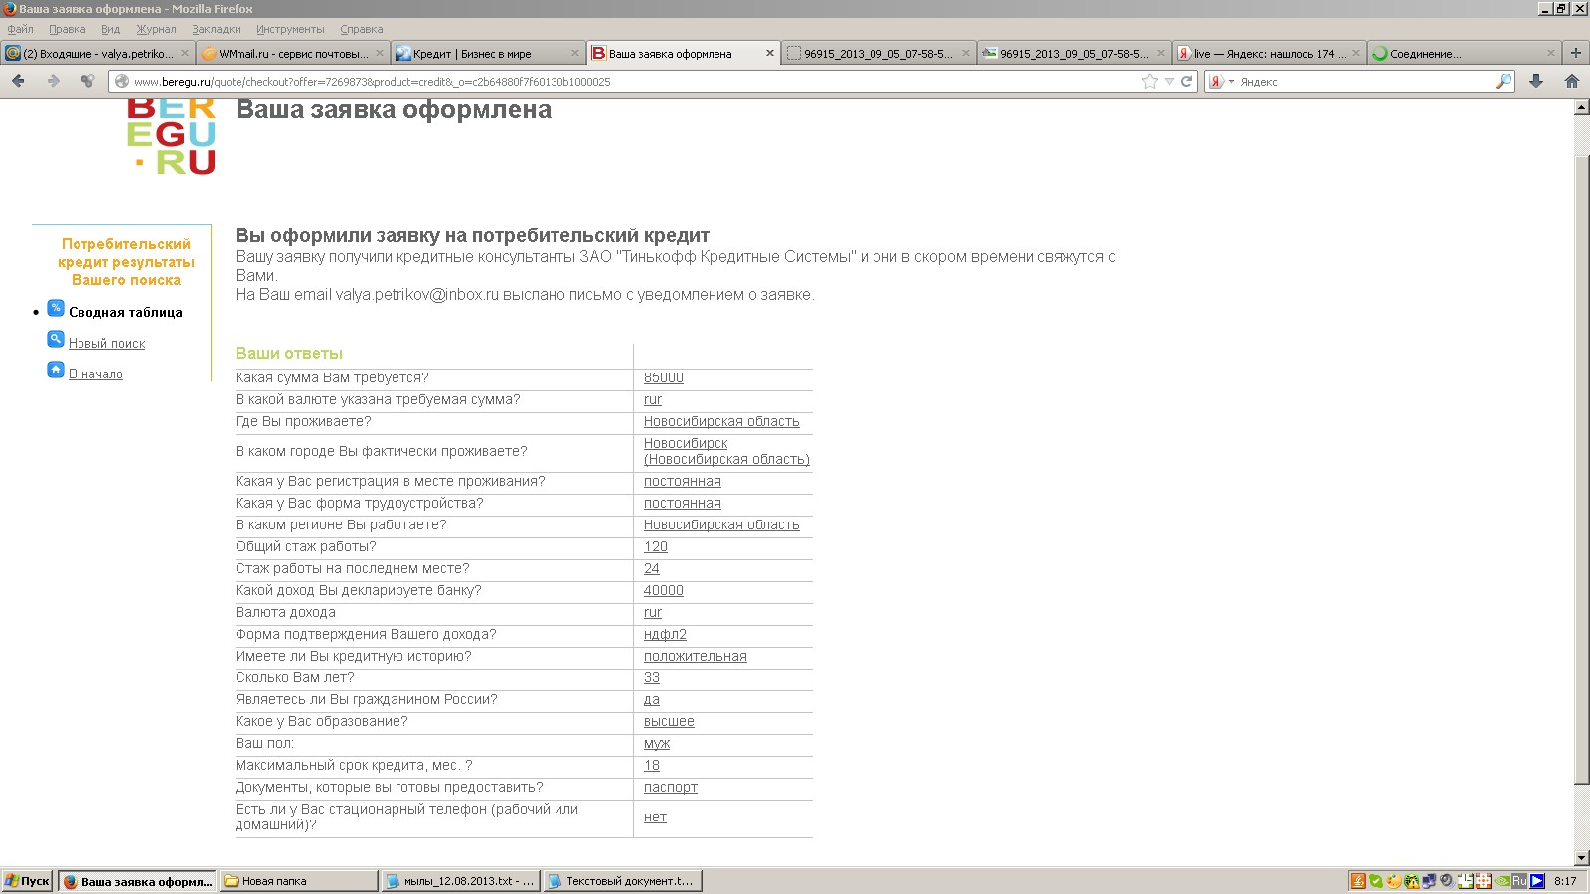Select Сводная таблица in the sidebar

click(x=125, y=312)
